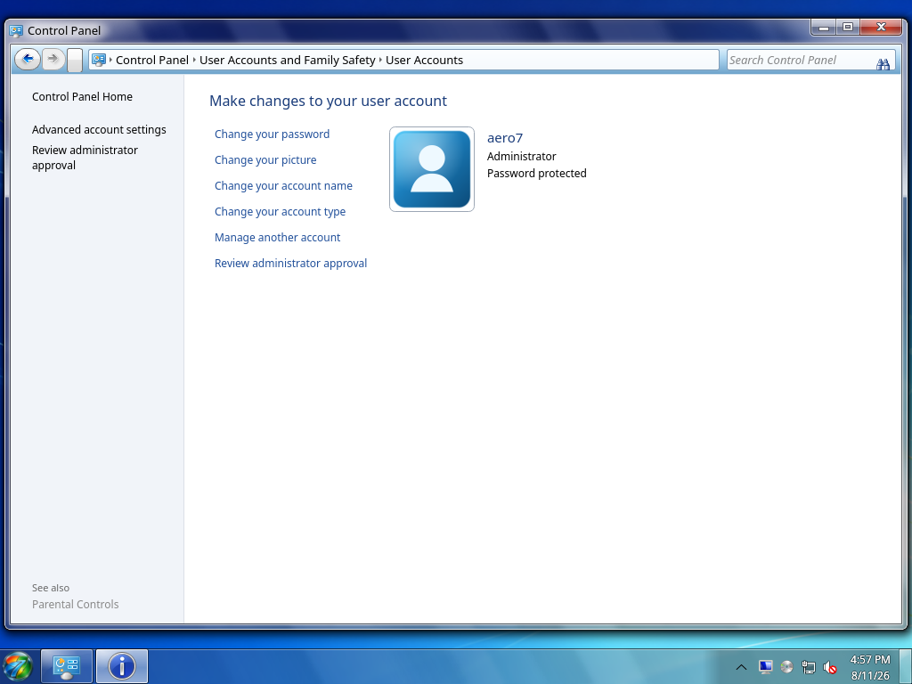Click Review administrator approval in main list
912x684 pixels.
click(290, 264)
